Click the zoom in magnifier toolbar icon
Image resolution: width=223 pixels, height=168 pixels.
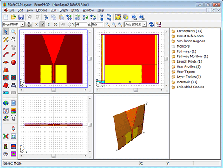[108, 24]
